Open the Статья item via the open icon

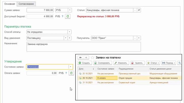point(139,10)
